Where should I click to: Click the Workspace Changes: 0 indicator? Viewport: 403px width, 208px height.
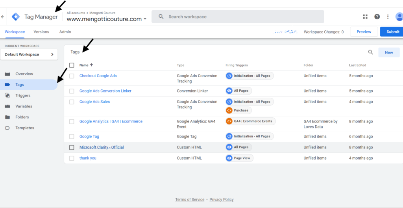[x=324, y=32]
